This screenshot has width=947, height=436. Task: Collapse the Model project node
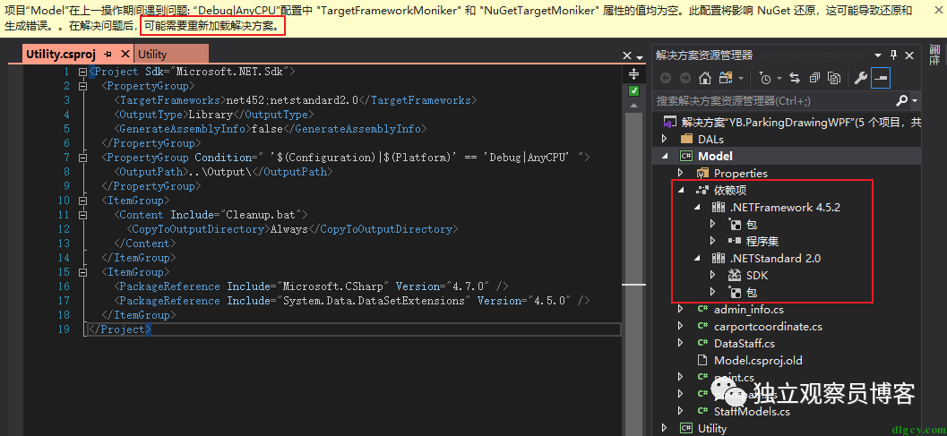click(x=665, y=156)
